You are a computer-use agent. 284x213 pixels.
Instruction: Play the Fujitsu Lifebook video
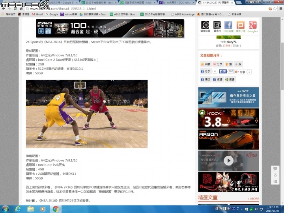228,161
